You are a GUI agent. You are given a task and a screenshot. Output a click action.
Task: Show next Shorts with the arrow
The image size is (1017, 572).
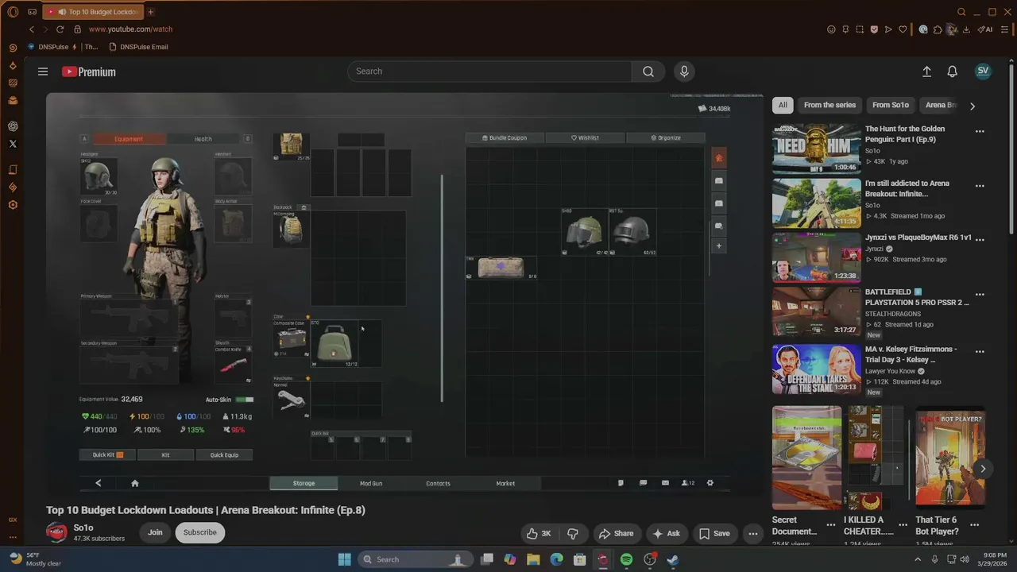(983, 469)
